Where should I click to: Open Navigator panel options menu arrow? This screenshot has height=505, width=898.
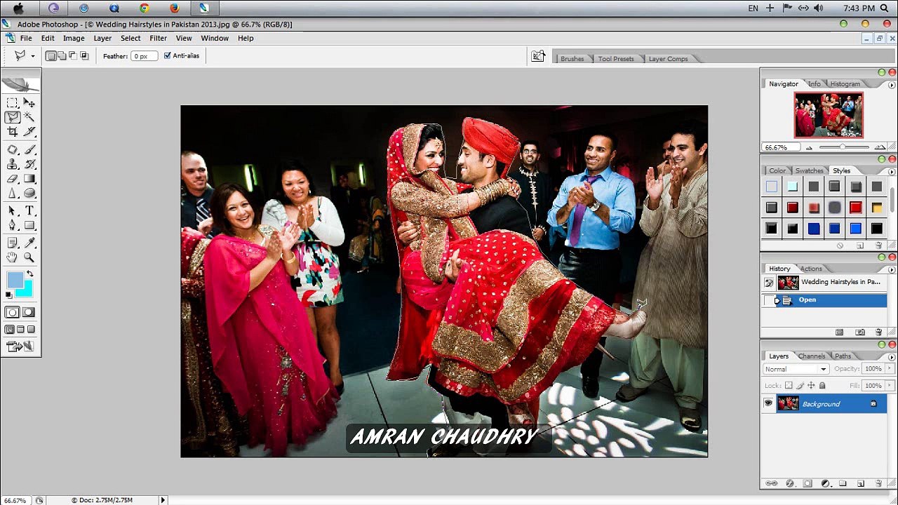[x=892, y=85]
